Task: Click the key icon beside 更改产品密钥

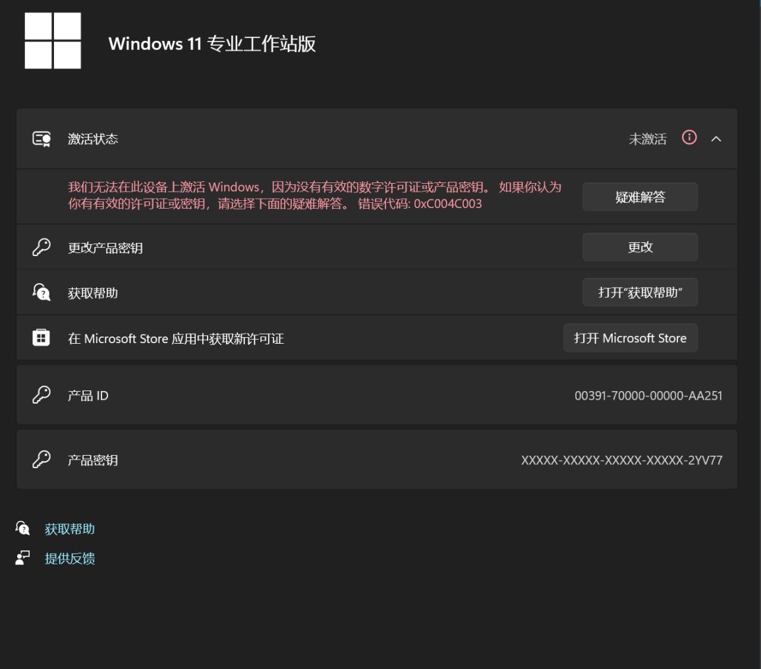Action: click(42, 248)
